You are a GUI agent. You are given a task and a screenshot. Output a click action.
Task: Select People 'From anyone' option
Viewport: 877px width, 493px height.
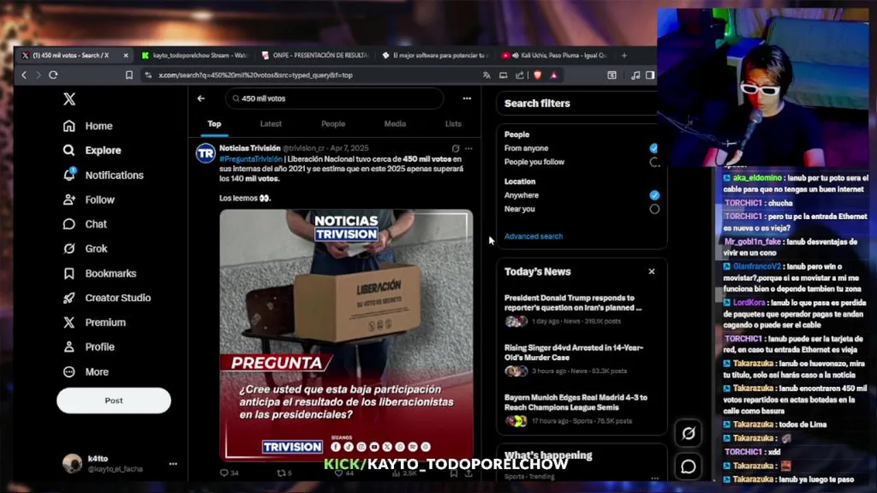click(654, 149)
